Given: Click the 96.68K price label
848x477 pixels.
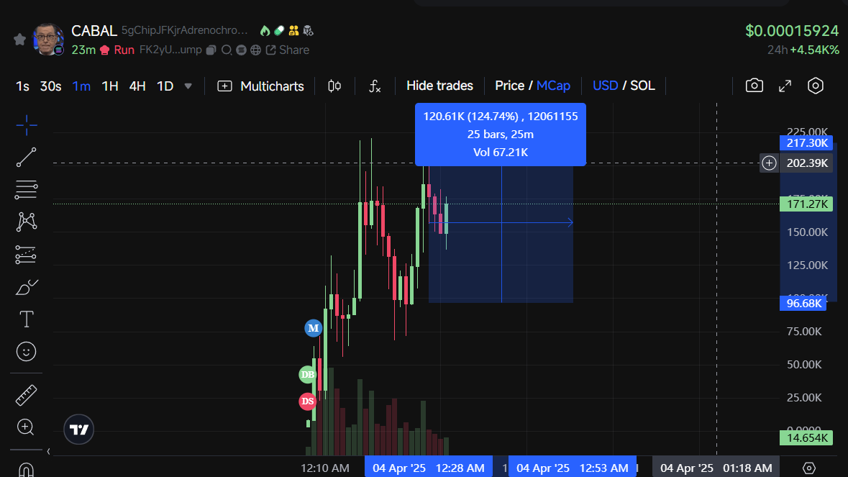Looking at the screenshot, I should 803,303.
